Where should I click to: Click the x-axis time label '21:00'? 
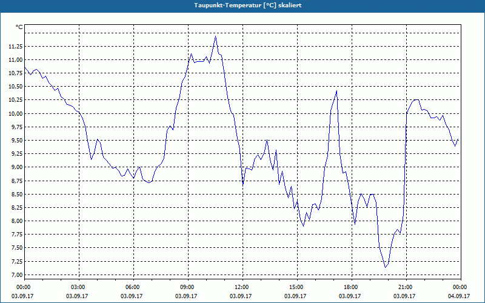pos(406,287)
